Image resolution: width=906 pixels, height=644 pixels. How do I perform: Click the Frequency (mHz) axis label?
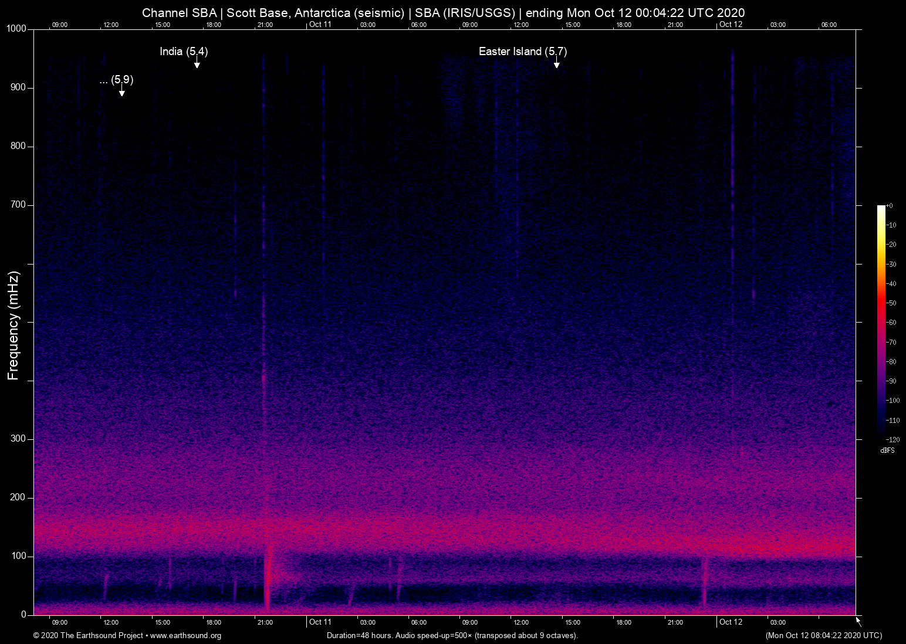13,326
